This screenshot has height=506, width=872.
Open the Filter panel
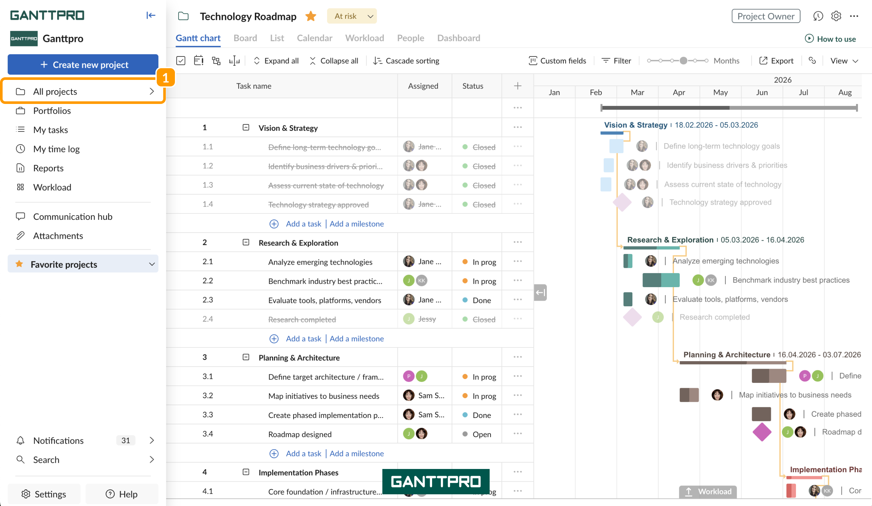coord(616,61)
